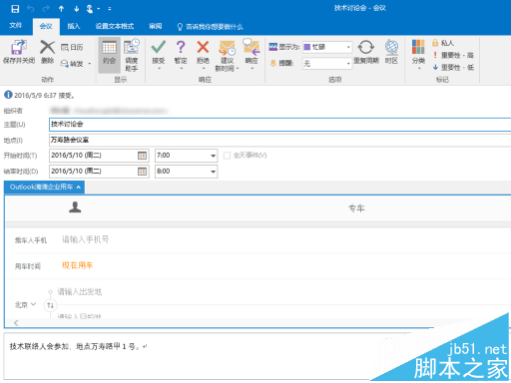Click 现在用车 orange link
511x383 pixels.
77,265
